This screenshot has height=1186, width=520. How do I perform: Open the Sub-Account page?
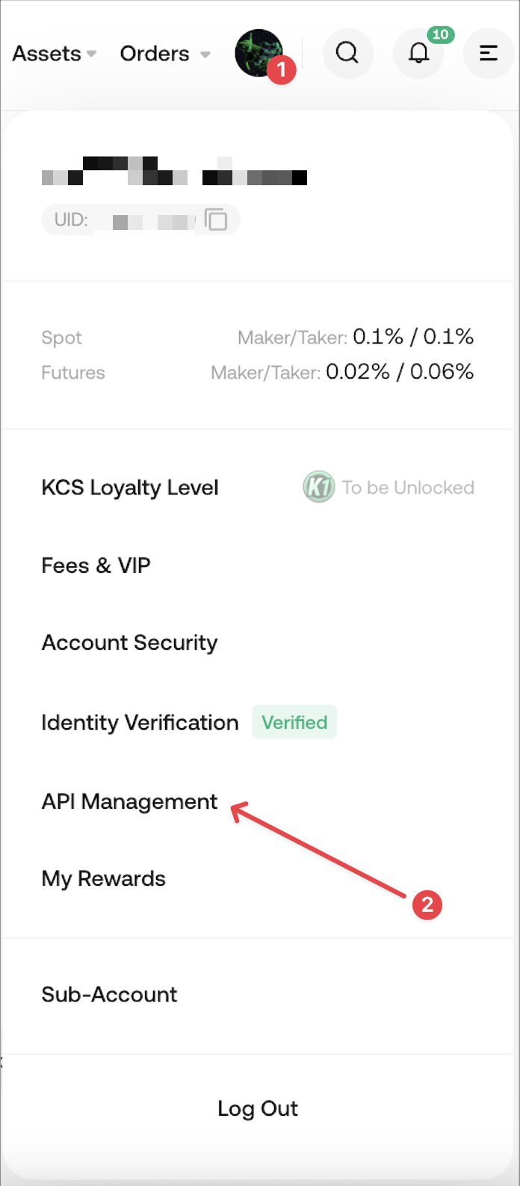click(109, 995)
